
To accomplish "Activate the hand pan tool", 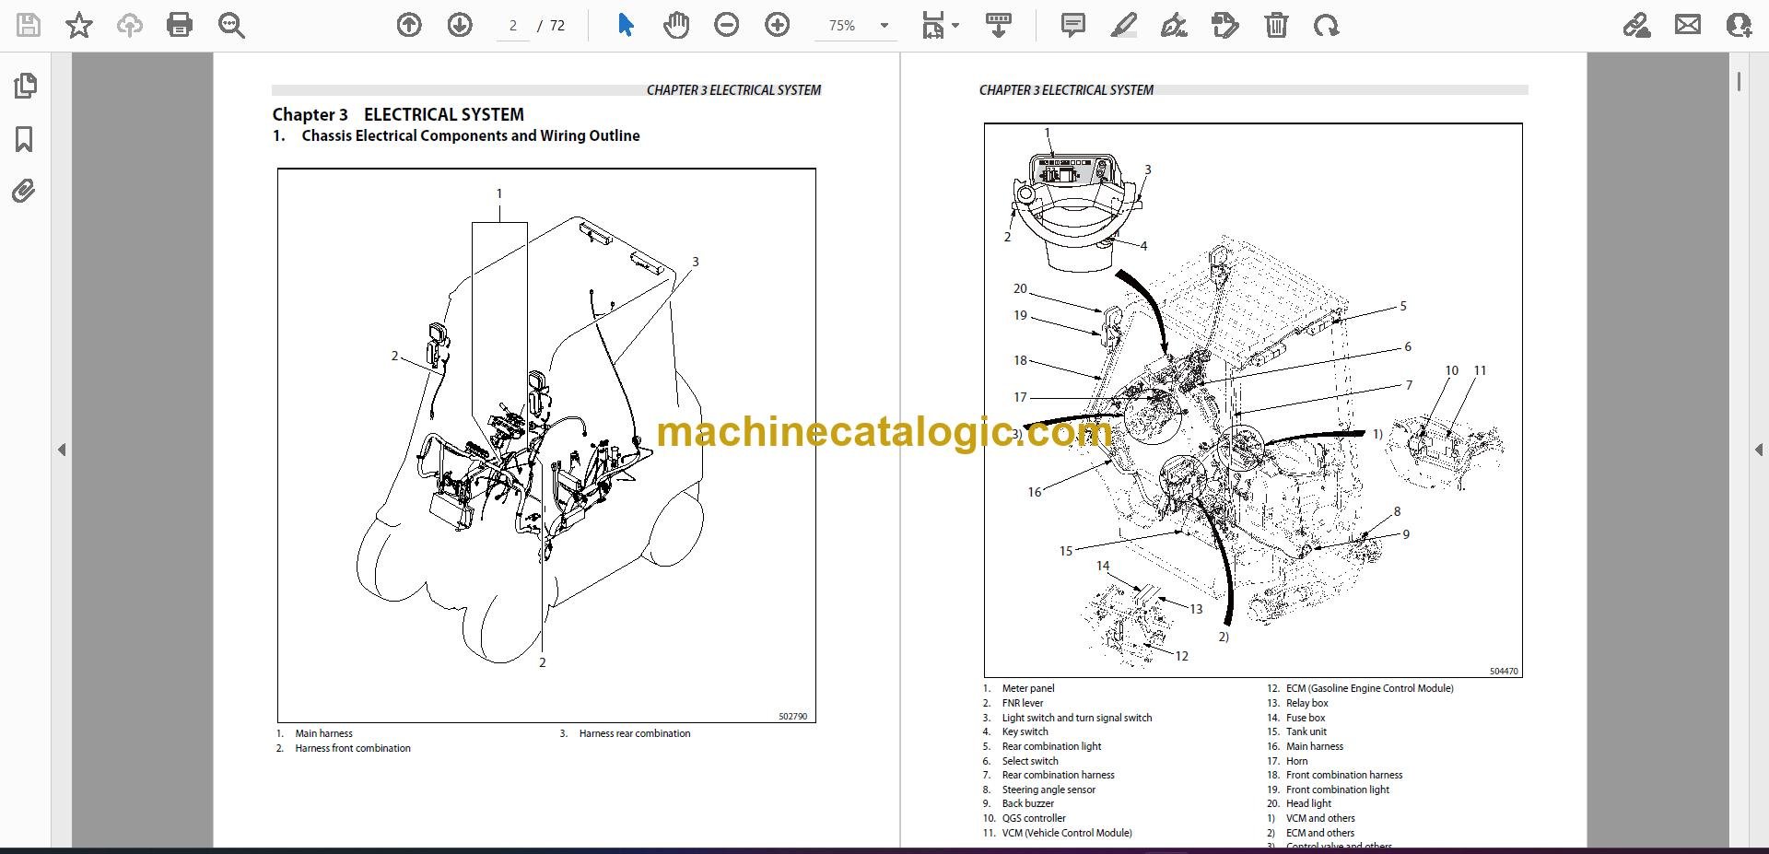I will click(676, 25).
